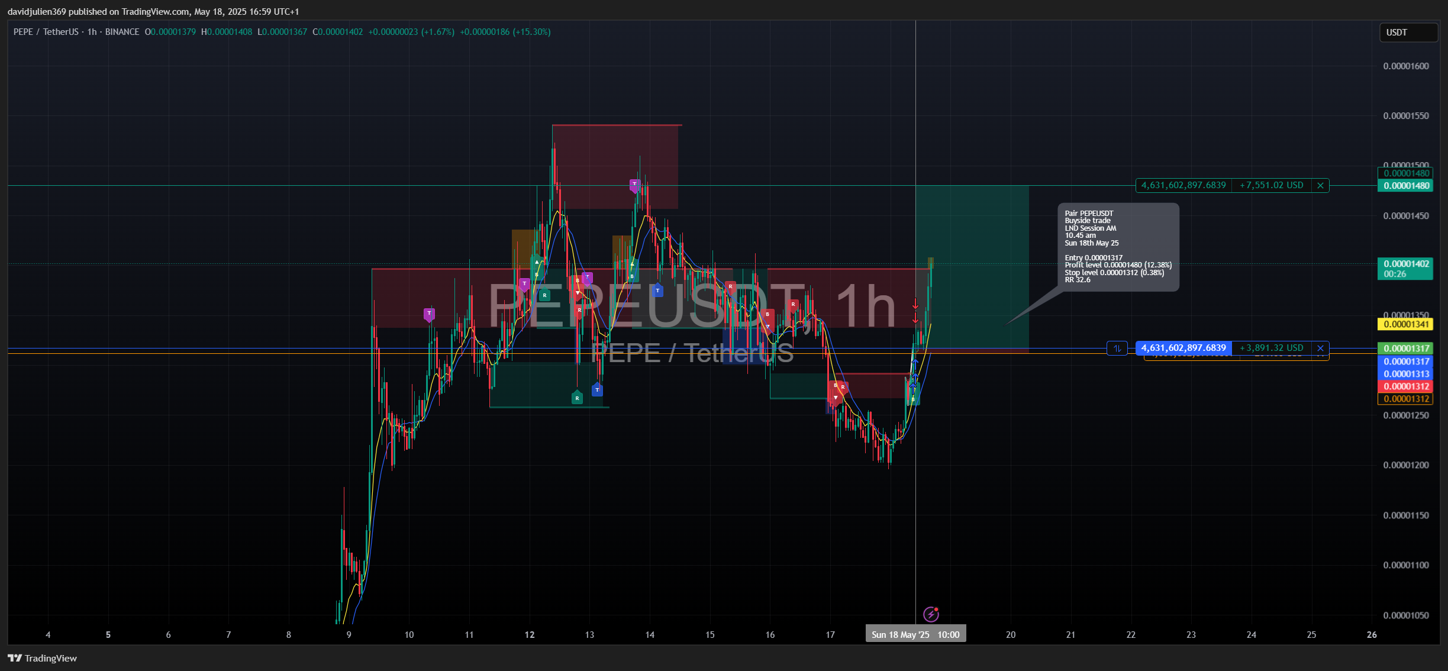1448x671 pixels.
Task: Click the red R marker after the 16th
Action: tap(793, 305)
